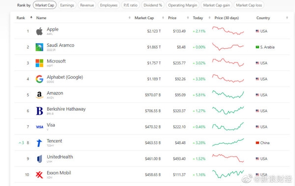Open the Amazon logo icon
This screenshot has width=295, height=186.
(x=39, y=95)
